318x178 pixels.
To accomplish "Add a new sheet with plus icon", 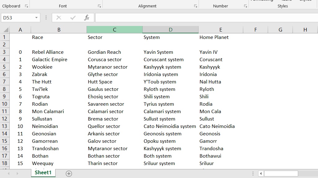I will point(69,174).
